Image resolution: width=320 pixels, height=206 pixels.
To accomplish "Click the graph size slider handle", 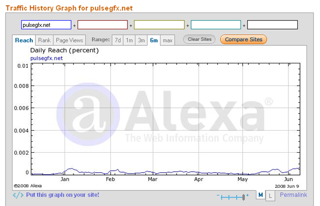I will pyautogui.click(x=243, y=197).
